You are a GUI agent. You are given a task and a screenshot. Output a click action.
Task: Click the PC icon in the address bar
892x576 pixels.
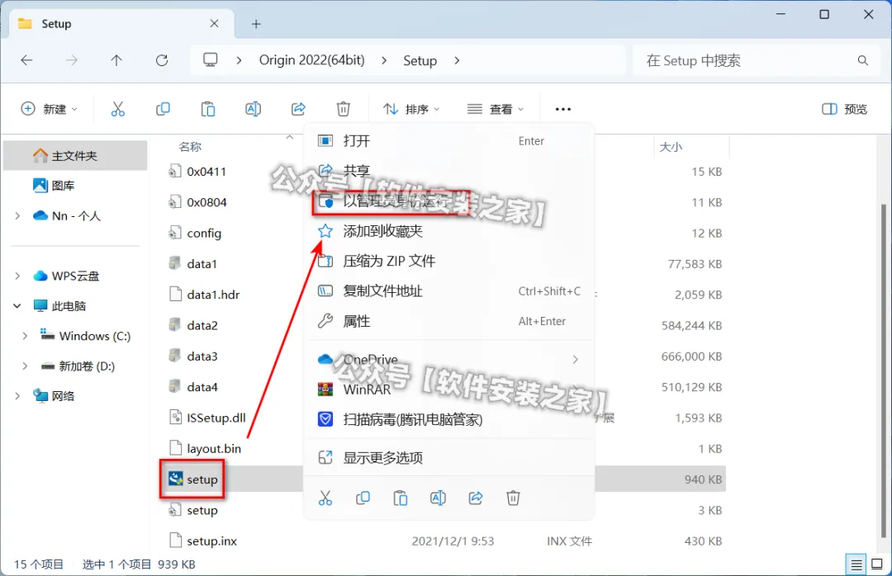point(211,59)
